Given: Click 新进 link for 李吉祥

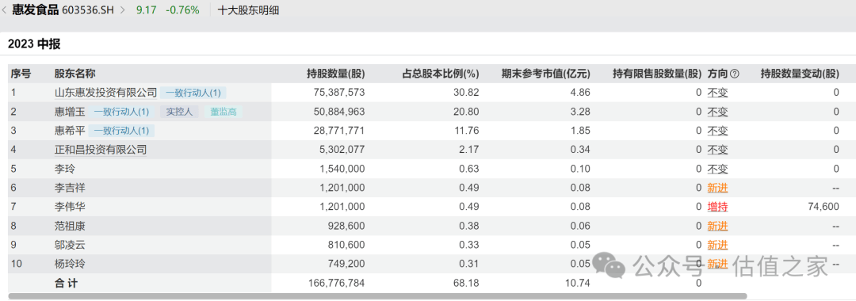Looking at the screenshot, I should [x=717, y=189].
